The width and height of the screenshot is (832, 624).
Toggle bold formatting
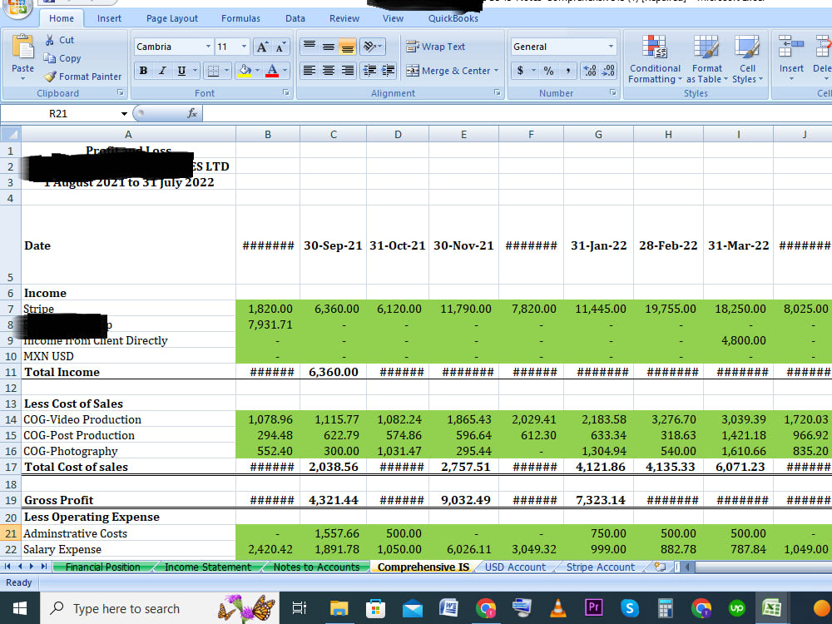pos(143,71)
